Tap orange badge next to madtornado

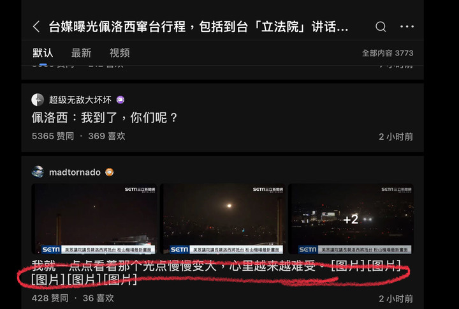pos(110,172)
